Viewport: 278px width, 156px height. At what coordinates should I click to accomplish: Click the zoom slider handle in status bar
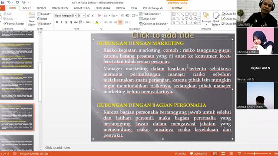pyautogui.click(x=254, y=153)
